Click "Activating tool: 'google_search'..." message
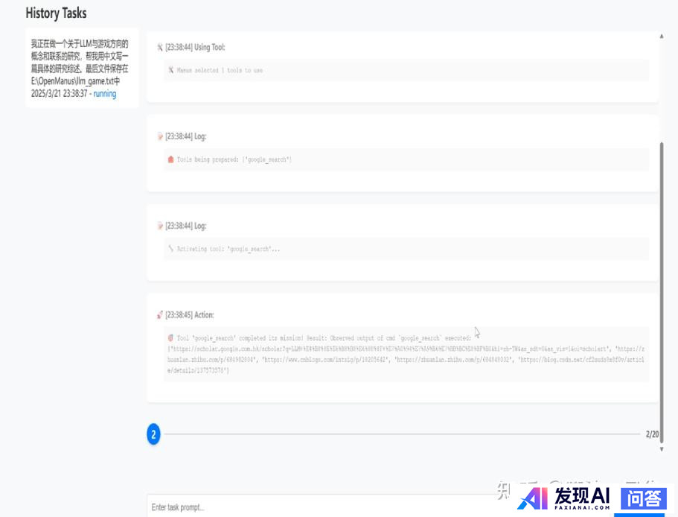Image resolution: width=678 pixels, height=517 pixels. click(x=228, y=249)
